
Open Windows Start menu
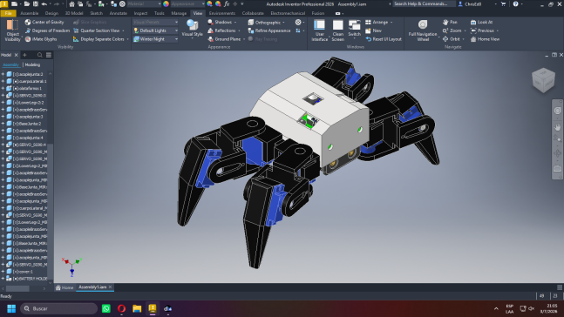[x=11, y=308]
